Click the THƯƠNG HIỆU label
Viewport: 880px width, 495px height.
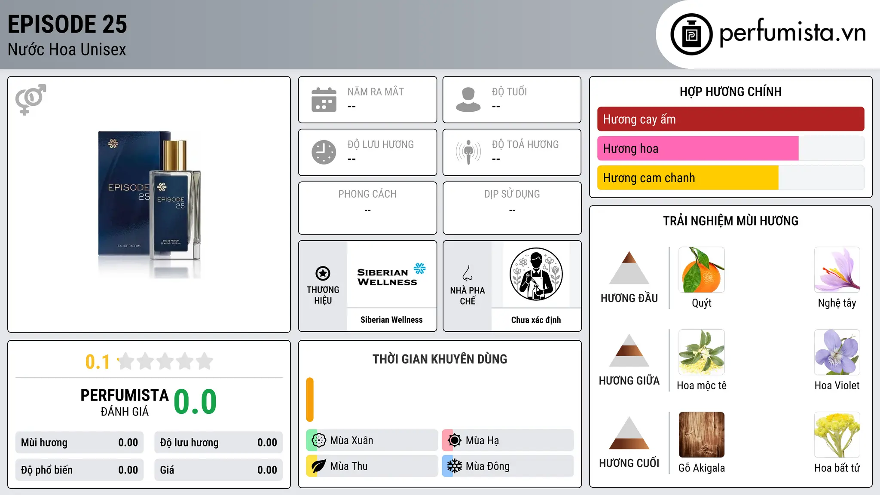pos(323,295)
